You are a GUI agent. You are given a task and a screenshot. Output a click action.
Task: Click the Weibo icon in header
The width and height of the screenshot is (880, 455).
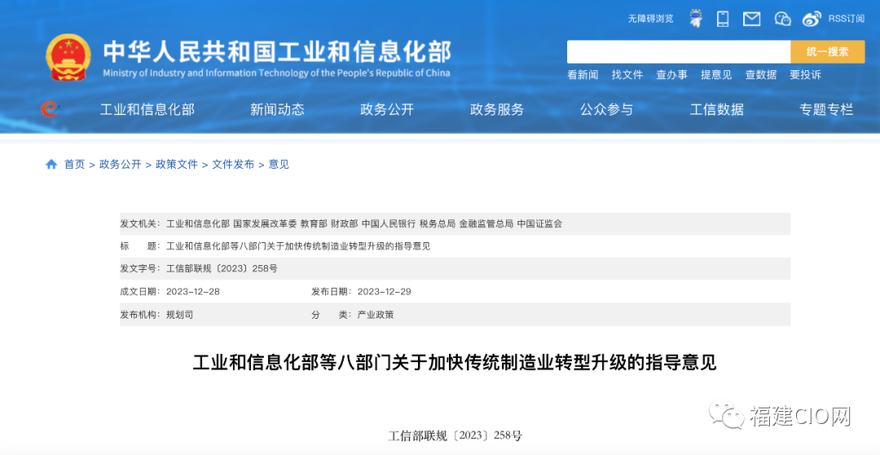pos(812,18)
